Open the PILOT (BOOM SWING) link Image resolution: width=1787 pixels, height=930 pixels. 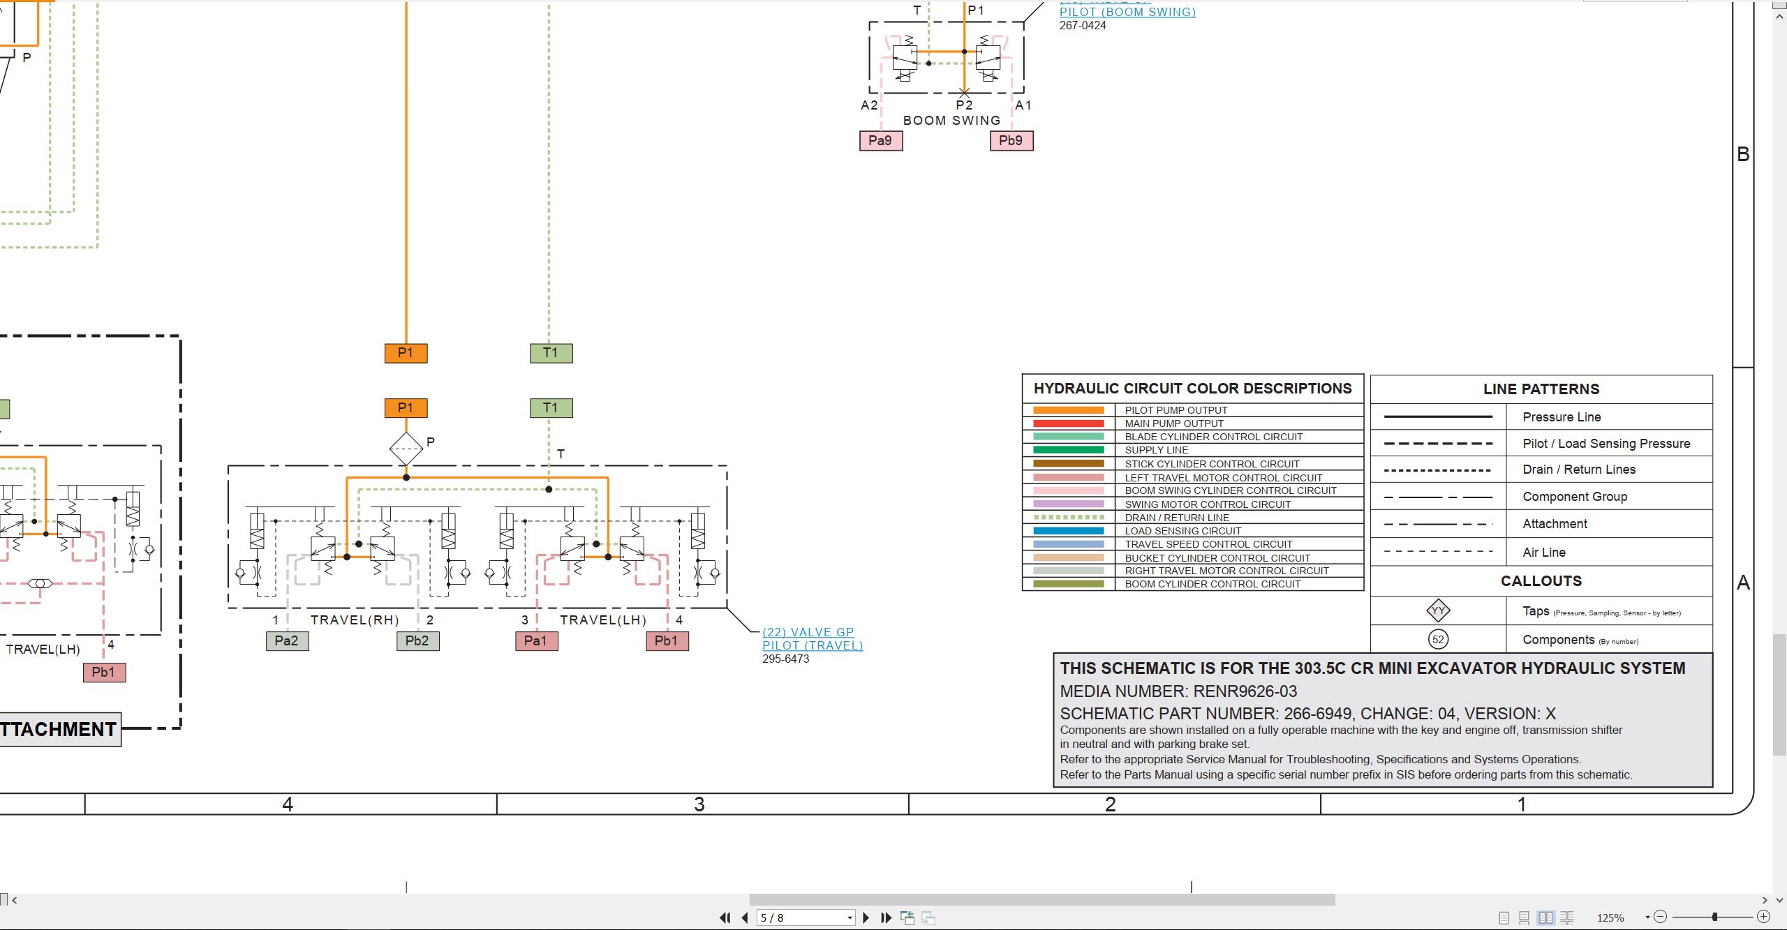pos(1127,12)
